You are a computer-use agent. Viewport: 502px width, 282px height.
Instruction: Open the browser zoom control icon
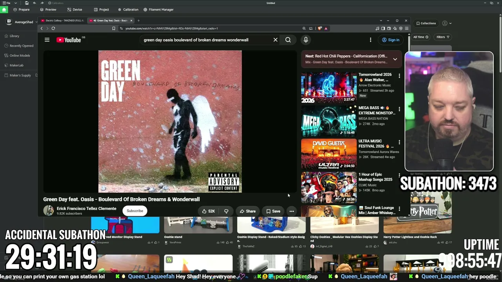[304, 28]
